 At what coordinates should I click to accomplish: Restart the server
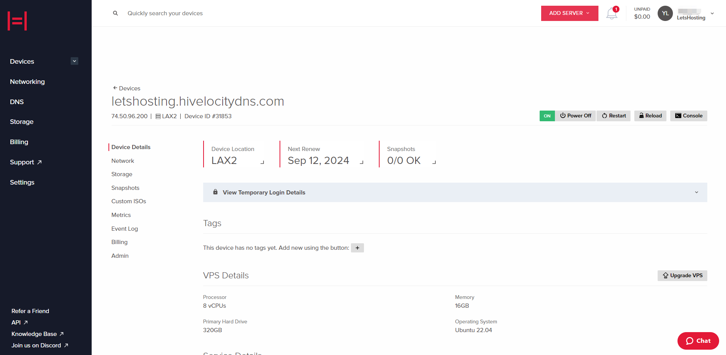tap(614, 116)
